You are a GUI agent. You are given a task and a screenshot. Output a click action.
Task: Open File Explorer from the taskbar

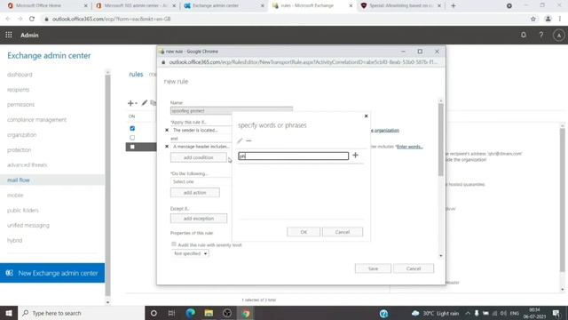click(x=209, y=313)
